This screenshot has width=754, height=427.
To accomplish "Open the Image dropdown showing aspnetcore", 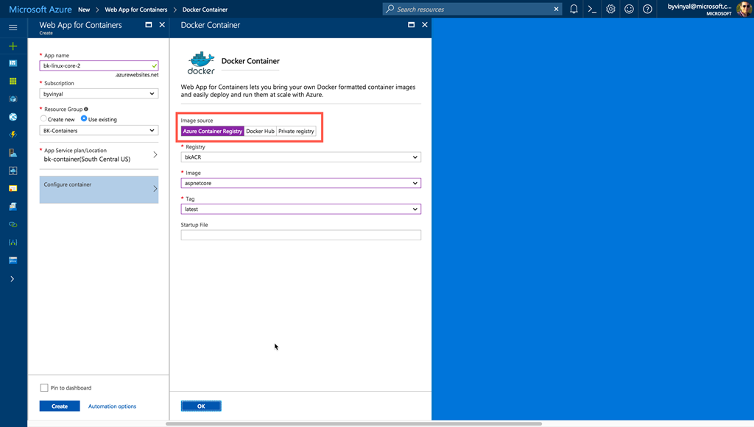I will 300,183.
